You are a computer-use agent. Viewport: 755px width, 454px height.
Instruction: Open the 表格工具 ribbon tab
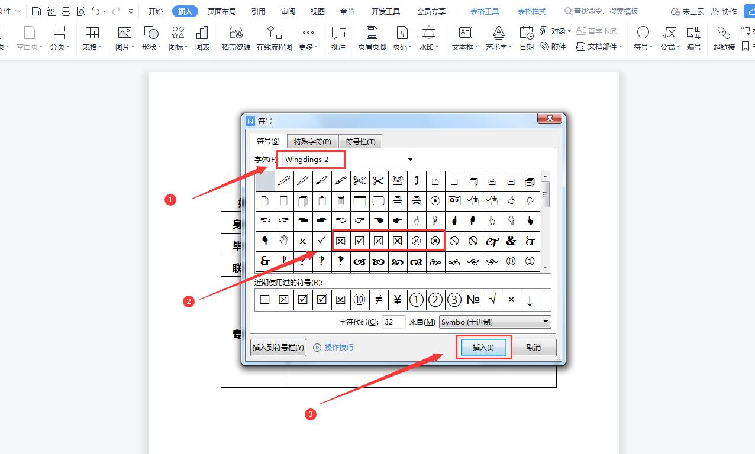(x=485, y=12)
